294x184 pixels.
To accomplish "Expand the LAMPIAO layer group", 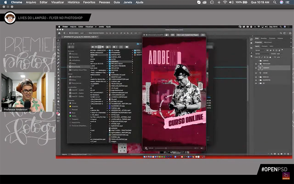I will click(259, 61).
